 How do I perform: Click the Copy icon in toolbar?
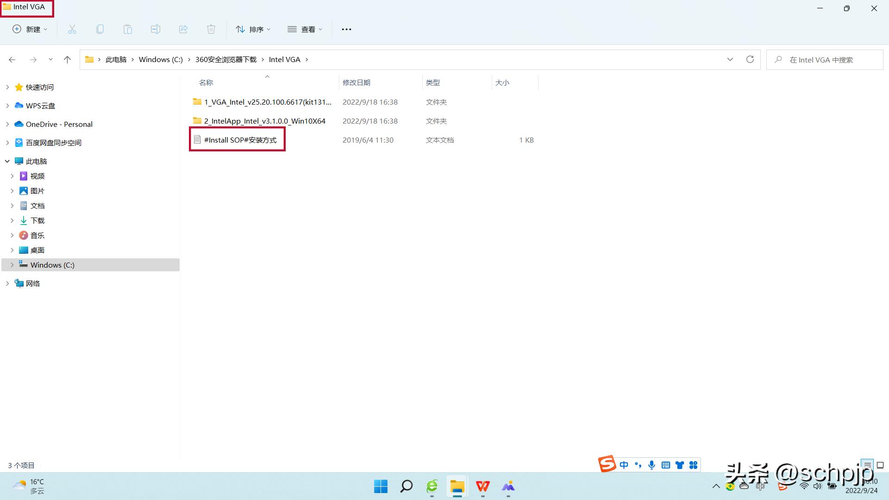100,29
